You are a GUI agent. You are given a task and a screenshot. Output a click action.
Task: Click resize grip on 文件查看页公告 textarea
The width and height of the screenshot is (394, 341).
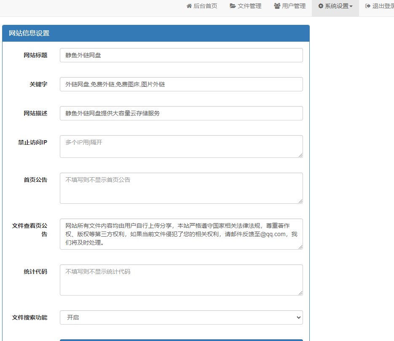click(300, 247)
